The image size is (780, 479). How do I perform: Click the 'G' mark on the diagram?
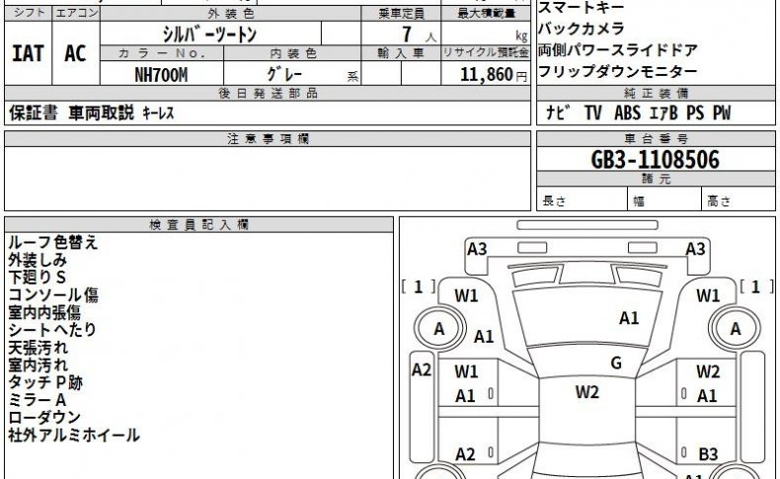coord(616,363)
